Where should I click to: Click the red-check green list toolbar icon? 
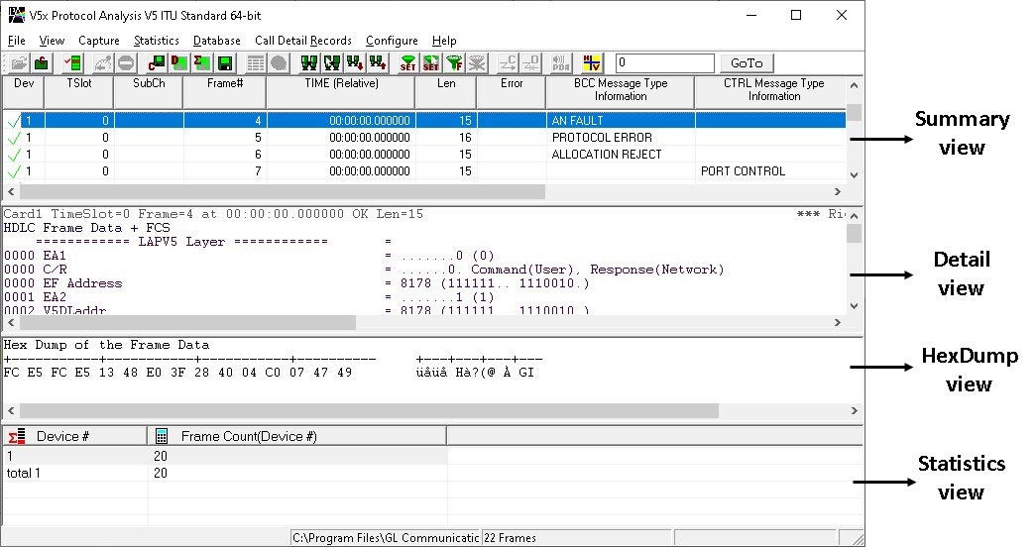(72, 63)
